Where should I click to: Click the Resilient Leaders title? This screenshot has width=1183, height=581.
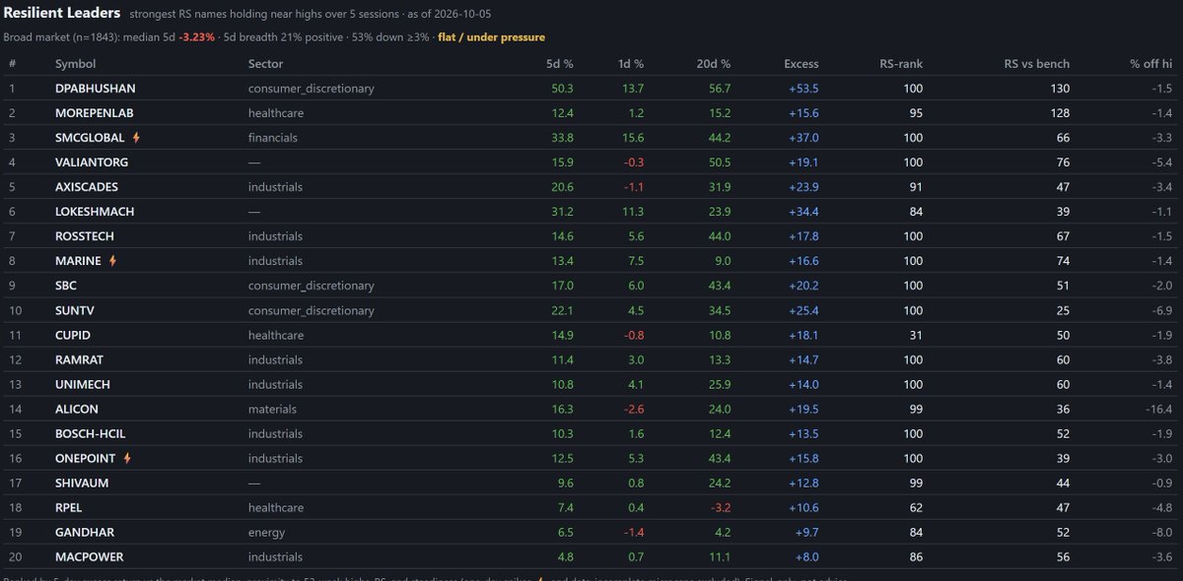tap(62, 14)
